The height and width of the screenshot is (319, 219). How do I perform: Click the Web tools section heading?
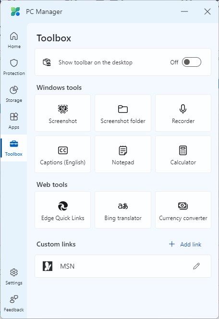52,185
